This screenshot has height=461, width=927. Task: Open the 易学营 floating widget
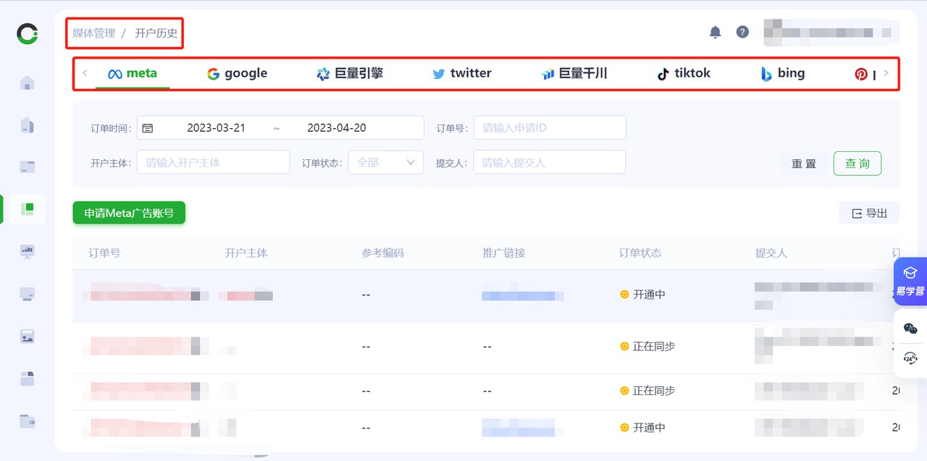[x=910, y=281]
